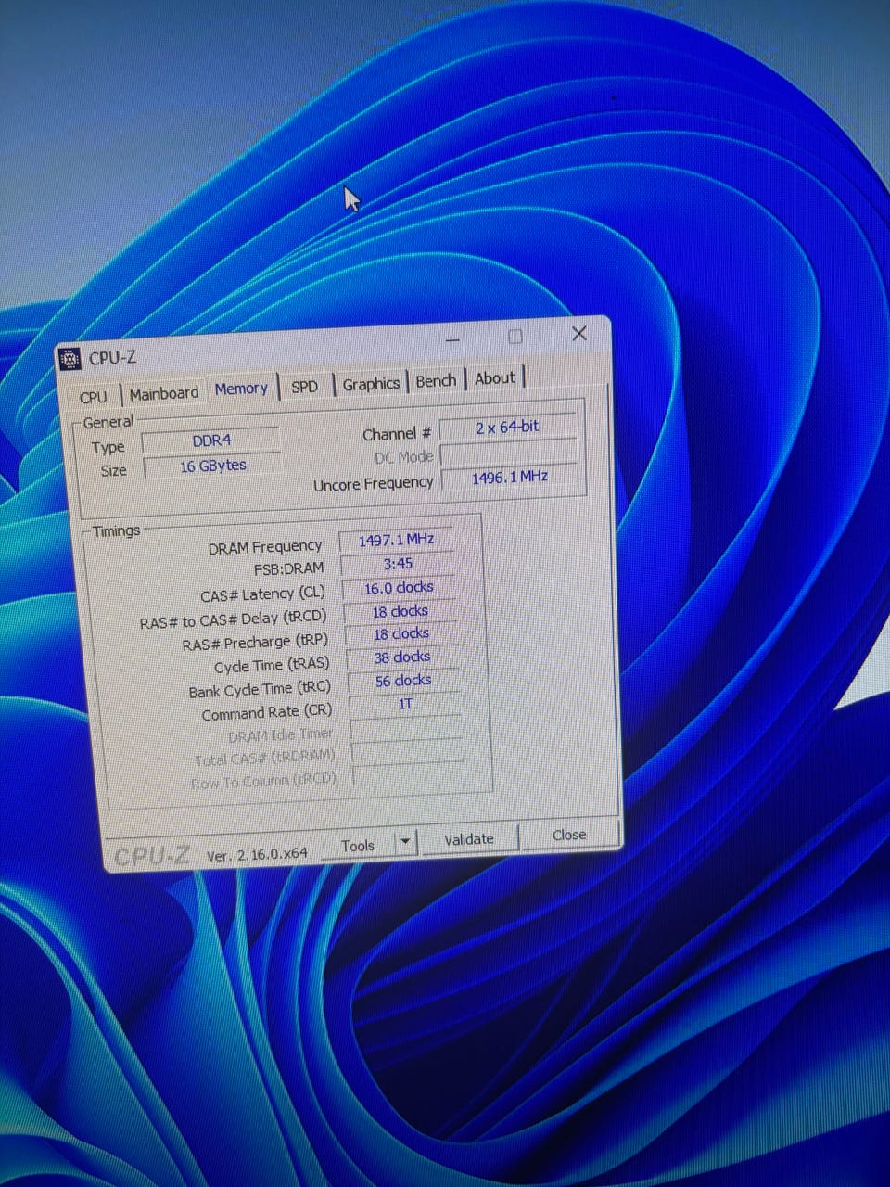Close CPU-Z using the title bar X
890x1187 pixels.
click(579, 334)
